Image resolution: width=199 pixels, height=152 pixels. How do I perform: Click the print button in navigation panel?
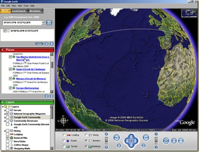174,141
